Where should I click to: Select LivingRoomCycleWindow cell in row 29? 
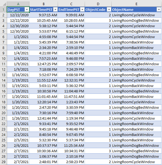(136, 162)
